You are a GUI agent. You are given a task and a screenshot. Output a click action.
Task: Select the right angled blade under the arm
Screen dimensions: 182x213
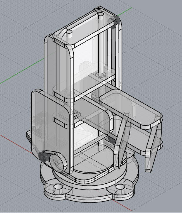pyautogui.click(x=153, y=144)
